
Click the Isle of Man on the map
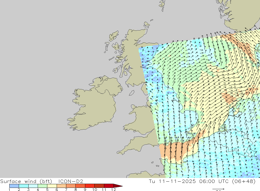pos(132,93)
